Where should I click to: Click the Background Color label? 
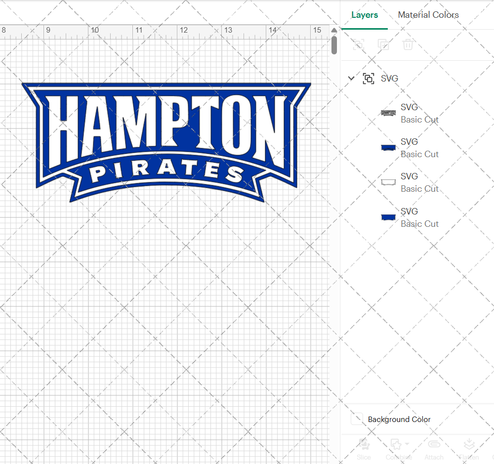click(399, 419)
